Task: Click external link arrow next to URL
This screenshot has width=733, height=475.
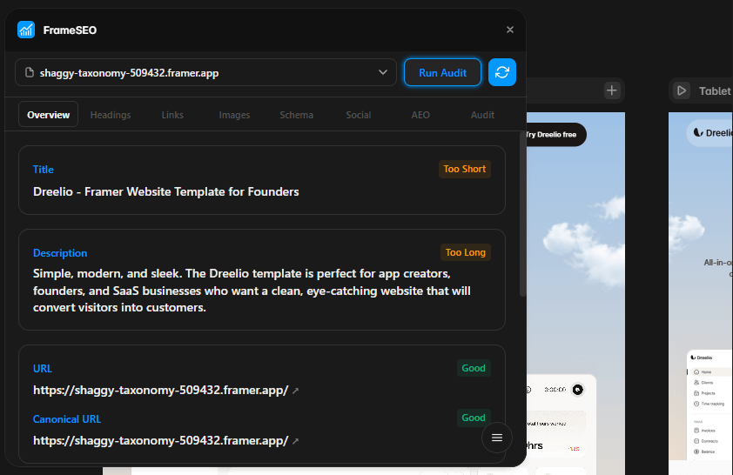Action: click(x=295, y=391)
